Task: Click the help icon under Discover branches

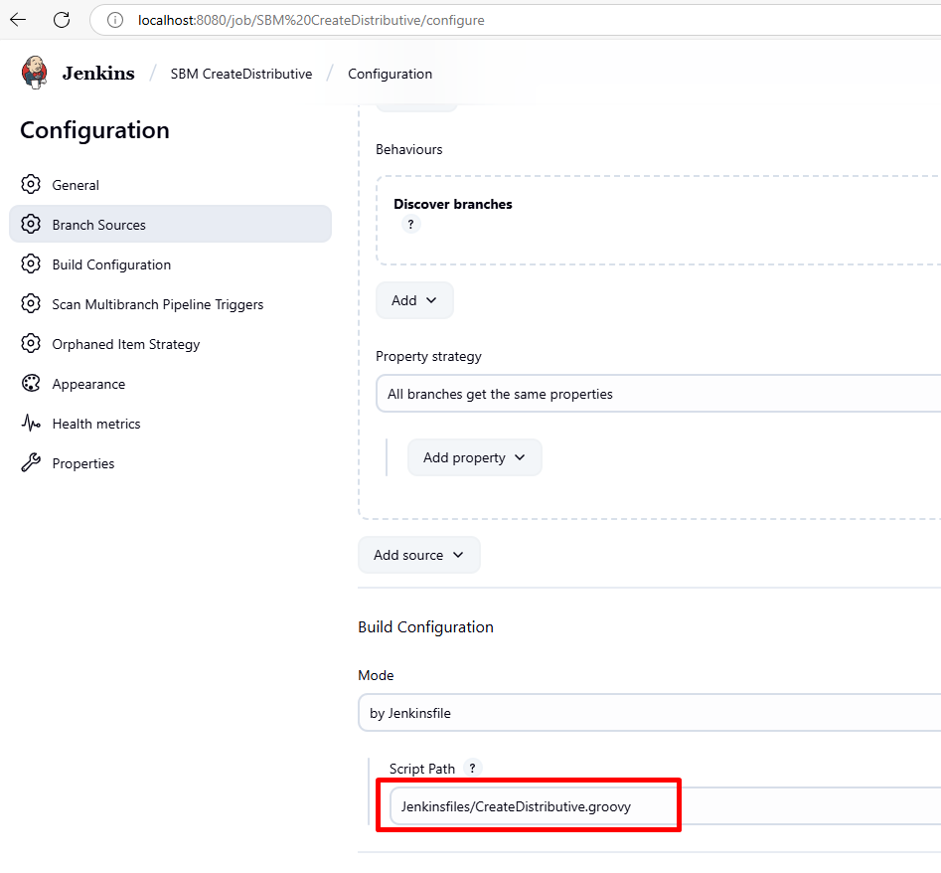Action: pos(410,225)
